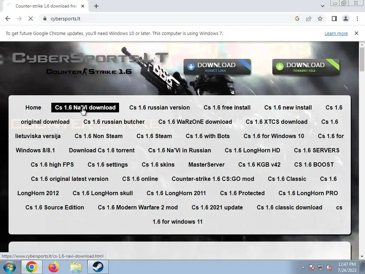Stop loading the page
Screen dimensions: 365x274
(x=31, y=19)
